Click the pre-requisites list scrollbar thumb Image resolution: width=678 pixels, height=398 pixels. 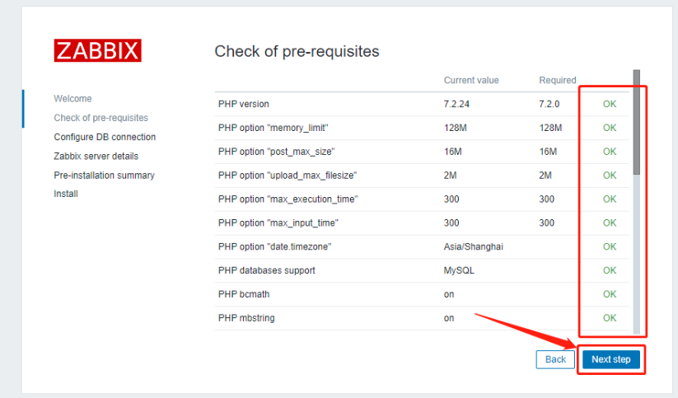click(x=636, y=124)
